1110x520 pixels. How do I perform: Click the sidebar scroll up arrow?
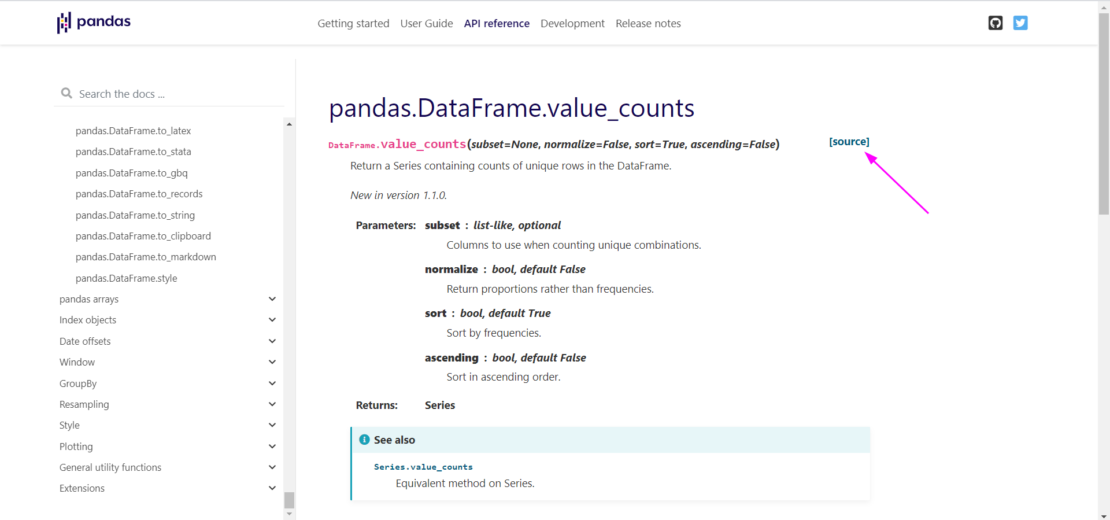click(x=290, y=124)
